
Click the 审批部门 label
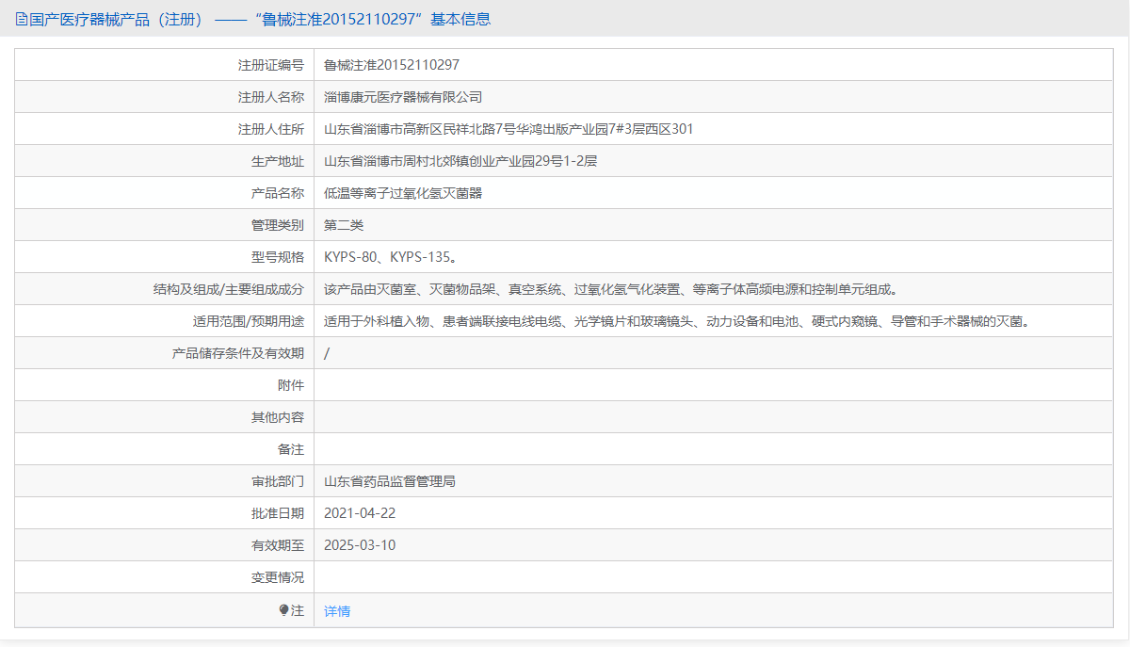tap(278, 481)
